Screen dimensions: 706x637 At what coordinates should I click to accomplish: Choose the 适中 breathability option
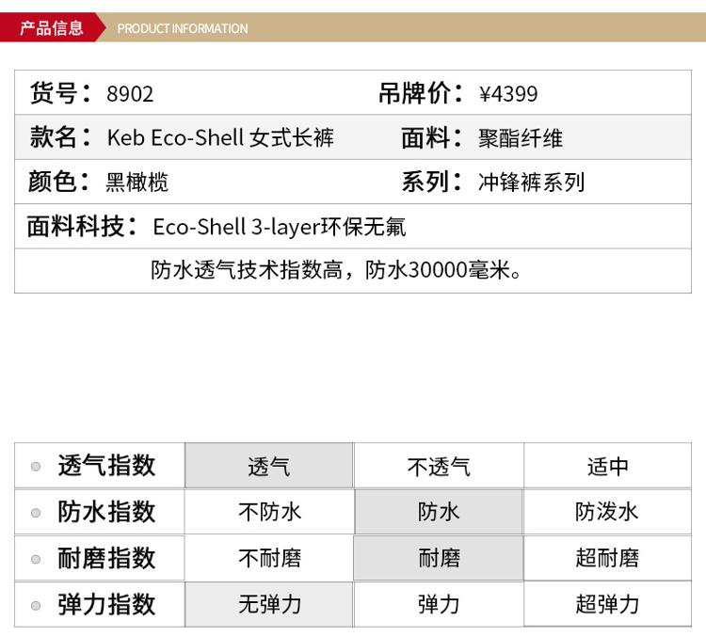pos(607,466)
